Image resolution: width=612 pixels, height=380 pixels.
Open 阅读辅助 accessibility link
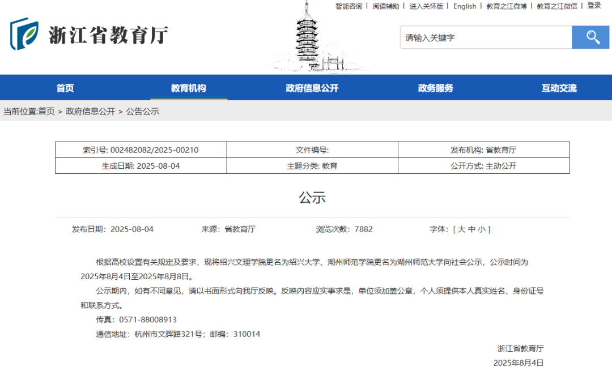pos(386,6)
